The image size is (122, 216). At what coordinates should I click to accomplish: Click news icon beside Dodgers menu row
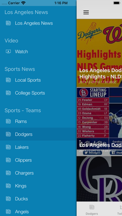point(8,134)
